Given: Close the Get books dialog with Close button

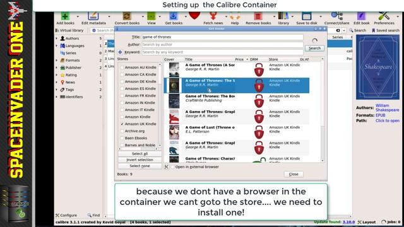Looking at the screenshot, I should [x=294, y=174].
